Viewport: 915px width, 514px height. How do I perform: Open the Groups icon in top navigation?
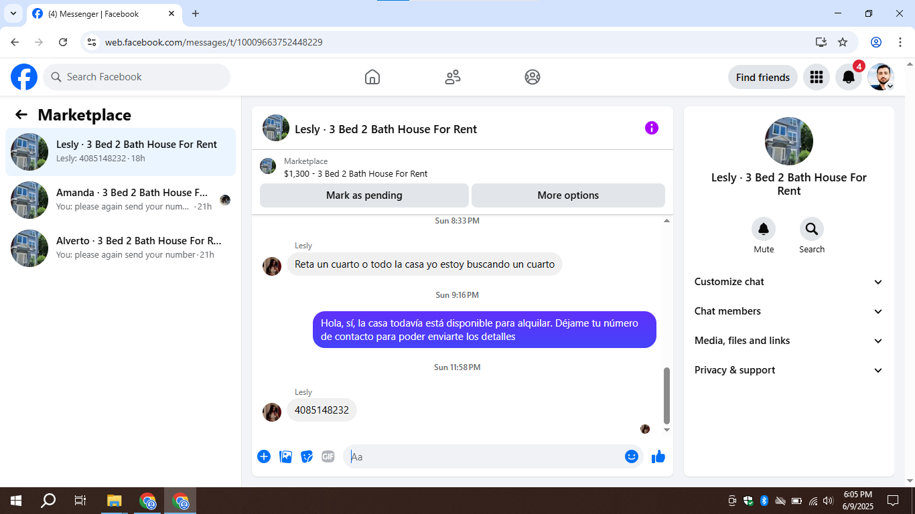tap(533, 77)
